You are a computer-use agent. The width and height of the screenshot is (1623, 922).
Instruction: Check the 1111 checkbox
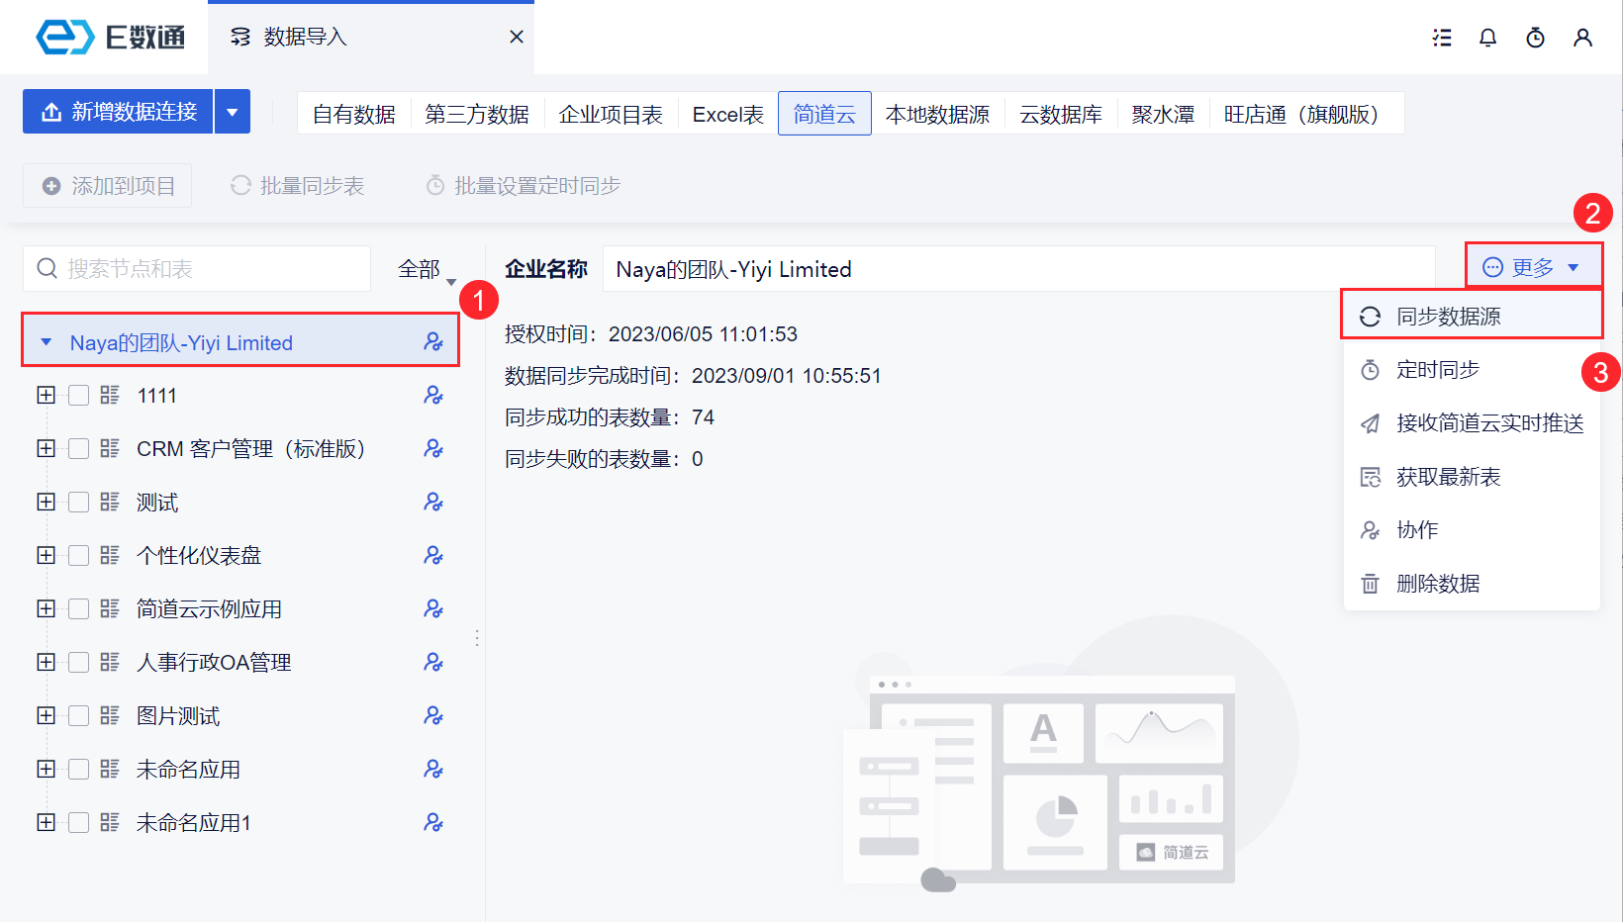tap(79, 396)
